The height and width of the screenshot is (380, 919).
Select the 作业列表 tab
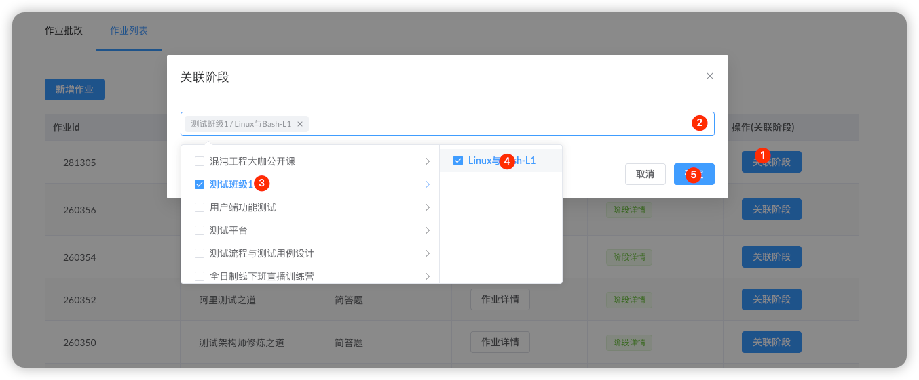tap(129, 30)
